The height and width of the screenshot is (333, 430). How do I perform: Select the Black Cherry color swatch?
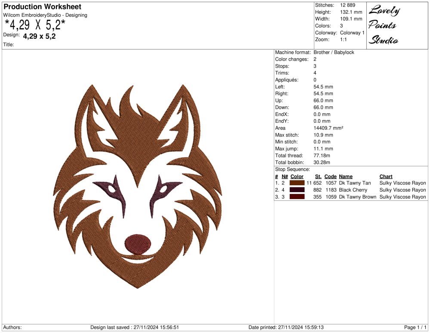tap(297, 190)
